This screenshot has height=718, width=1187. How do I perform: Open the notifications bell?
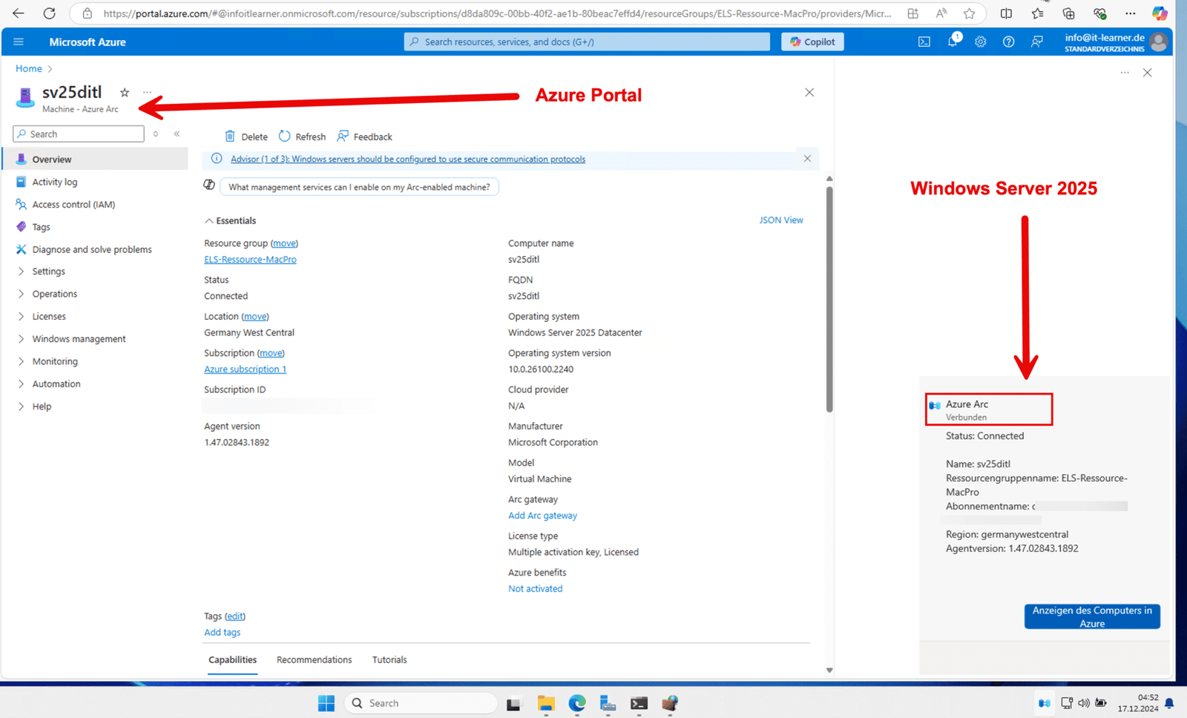(952, 42)
